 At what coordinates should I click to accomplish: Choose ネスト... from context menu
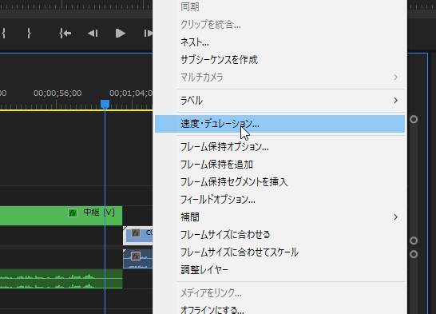tap(279, 42)
